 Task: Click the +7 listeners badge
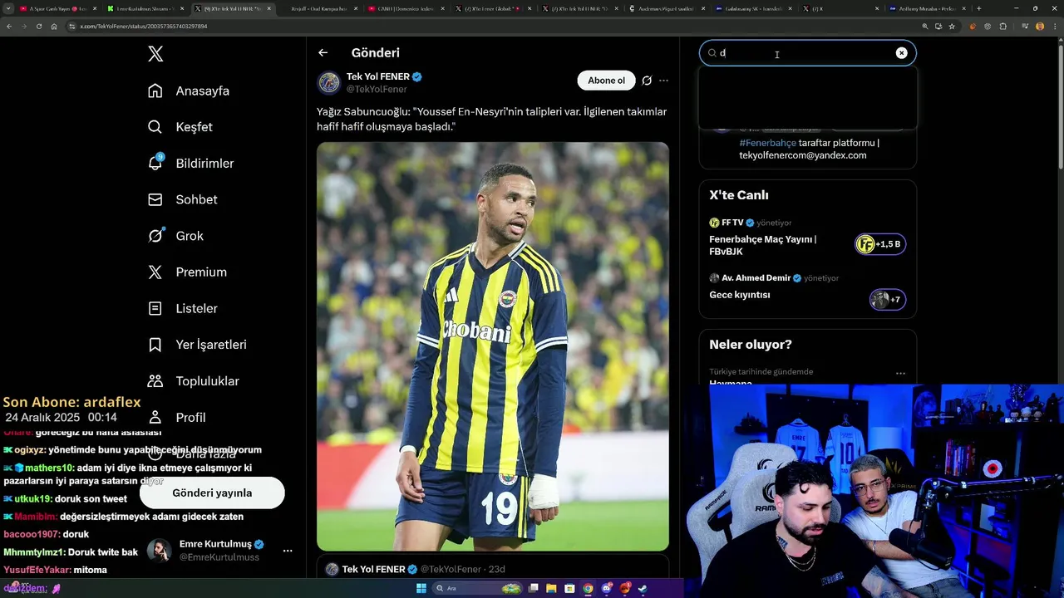tap(887, 299)
